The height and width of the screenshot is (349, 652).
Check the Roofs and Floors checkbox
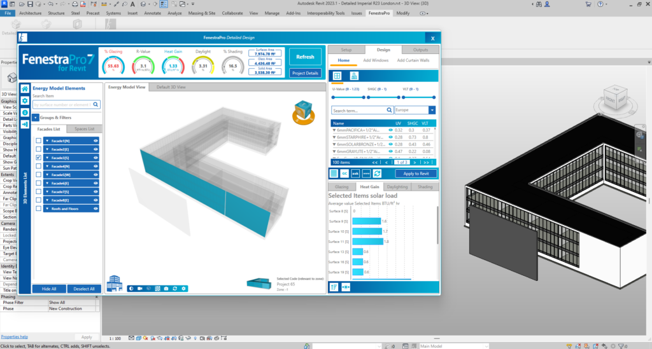coord(39,209)
